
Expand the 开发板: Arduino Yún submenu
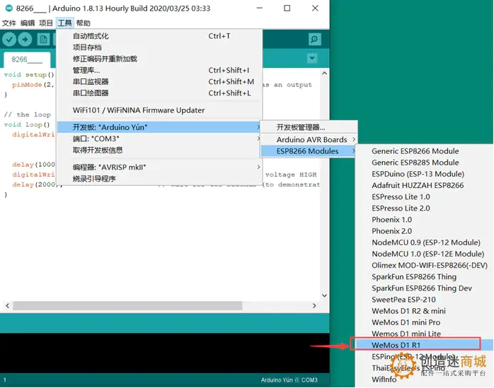pyautogui.click(x=159, y=127)
